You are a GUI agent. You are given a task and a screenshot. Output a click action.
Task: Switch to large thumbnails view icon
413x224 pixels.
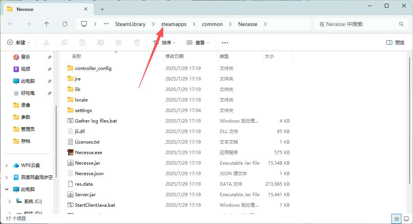[x=406, y=218]
